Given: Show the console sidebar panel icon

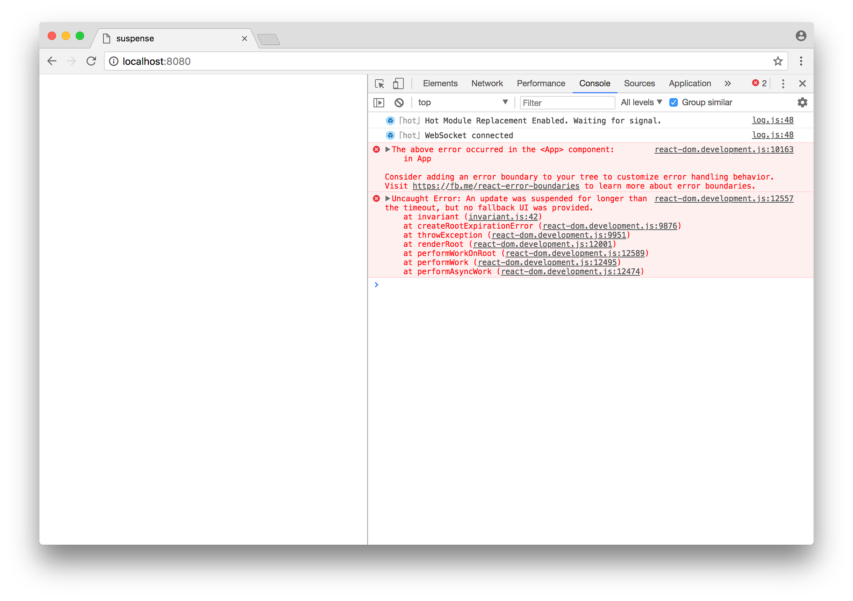Looking at the screenshot, I should [x=379, y=102].
